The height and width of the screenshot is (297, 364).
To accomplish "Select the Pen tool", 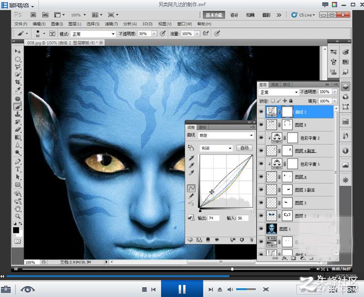I will click(x=17, y=161).
